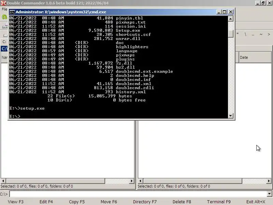This screenshot has height=205, width=273.
Task: Click the 'highlighters' directory line in cmd
Action: [x=79, y=47]
